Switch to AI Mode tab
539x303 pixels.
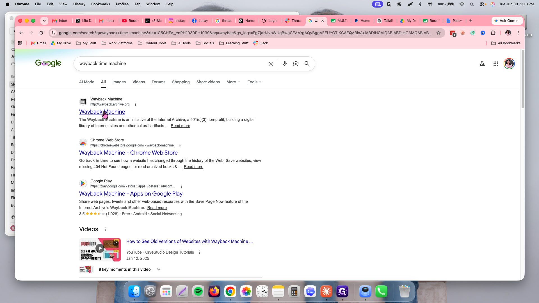click(x=87, y=82)
